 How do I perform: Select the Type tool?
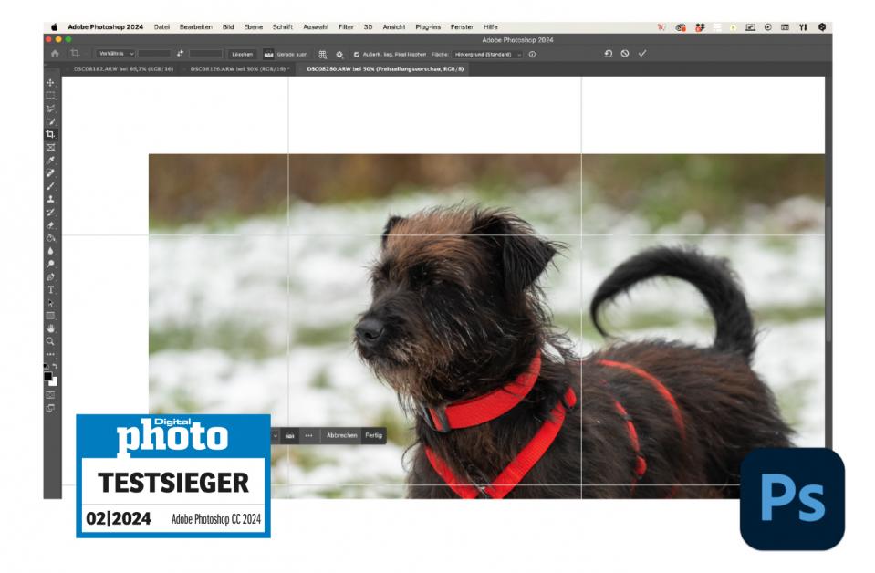pyautogui.click(x=51, y=289)
